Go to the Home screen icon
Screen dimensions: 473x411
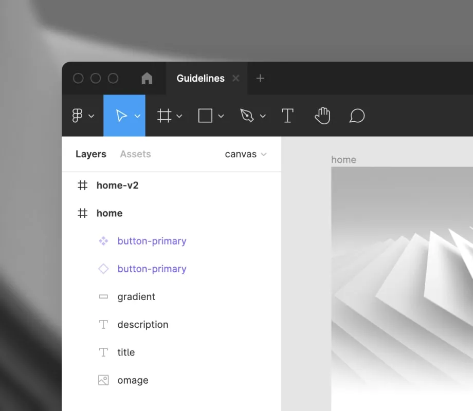click(x=147, y=78)
